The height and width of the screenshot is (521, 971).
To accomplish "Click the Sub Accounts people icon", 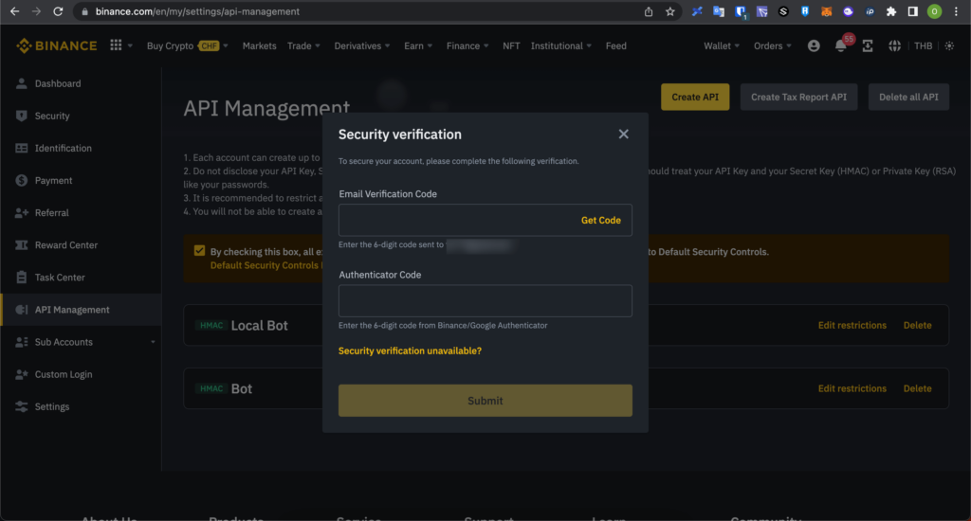I will point(22,342).
